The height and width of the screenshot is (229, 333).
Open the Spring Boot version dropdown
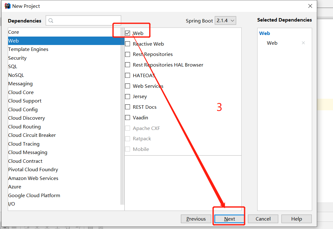tap(225, 21)
